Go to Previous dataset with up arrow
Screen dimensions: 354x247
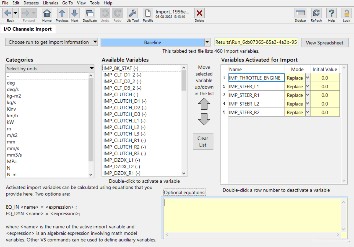[62, 13]
